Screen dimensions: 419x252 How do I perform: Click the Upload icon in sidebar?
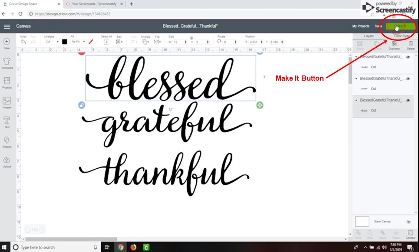(x=7, y=160)
